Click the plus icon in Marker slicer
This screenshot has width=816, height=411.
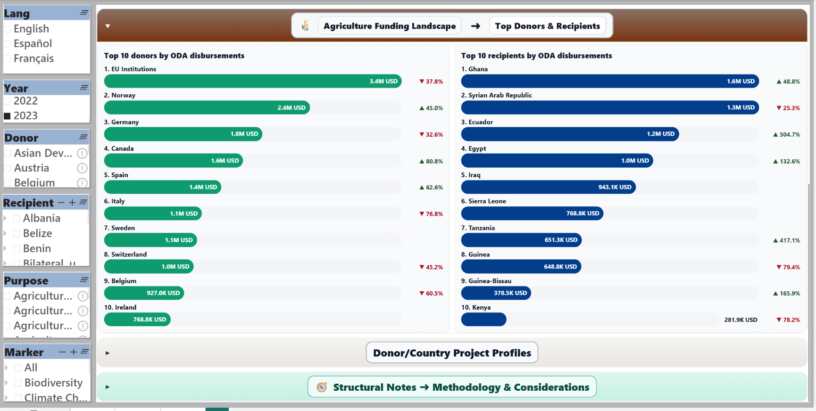pyautogui.click(x=74, y=352)
